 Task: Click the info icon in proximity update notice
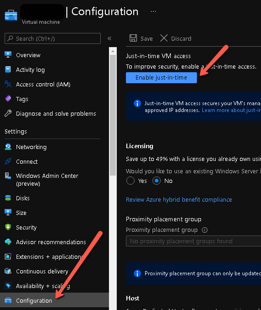point(137,273)
